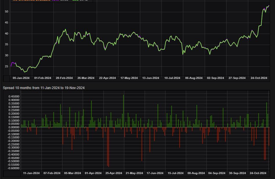275x179 pixels.
Task: Pick the 25-Apr-2024 spread axis label
Action: [114, 173]
